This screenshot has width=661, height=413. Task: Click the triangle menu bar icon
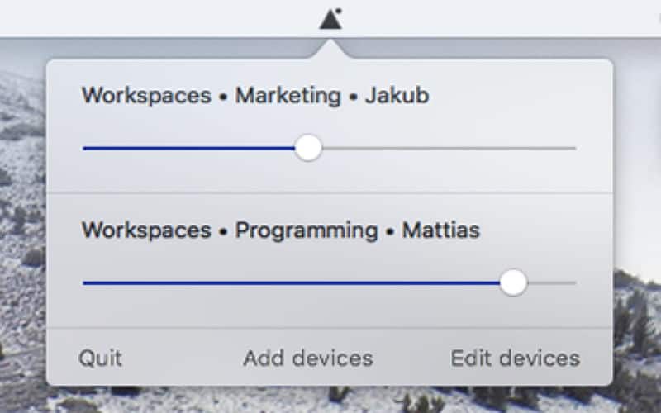coord(330,18)
